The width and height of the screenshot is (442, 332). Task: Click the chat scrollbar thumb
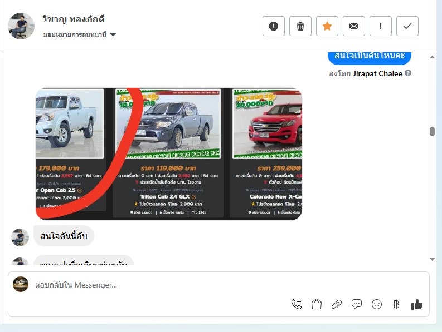point(432,131)
